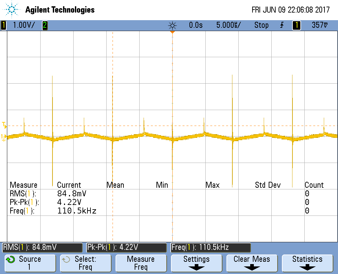
Task: Click the Mean column header
Action: coord(115,185)
